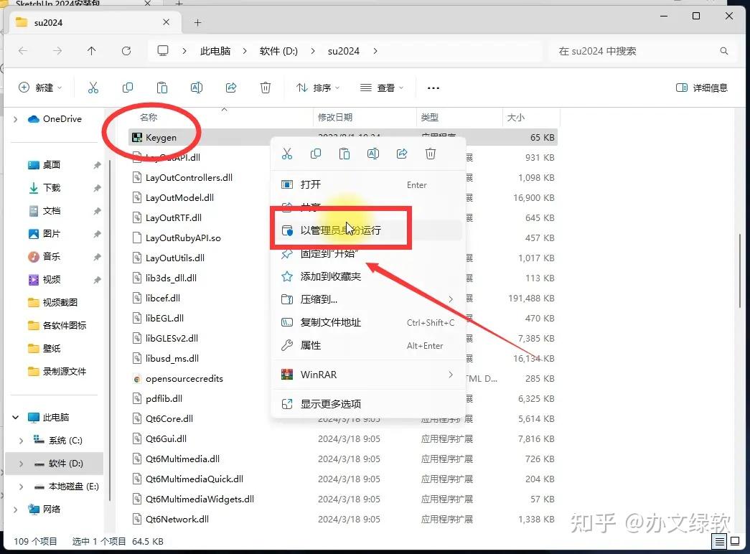Click the Paste icon in the toolbar

[x=161, y=88]
